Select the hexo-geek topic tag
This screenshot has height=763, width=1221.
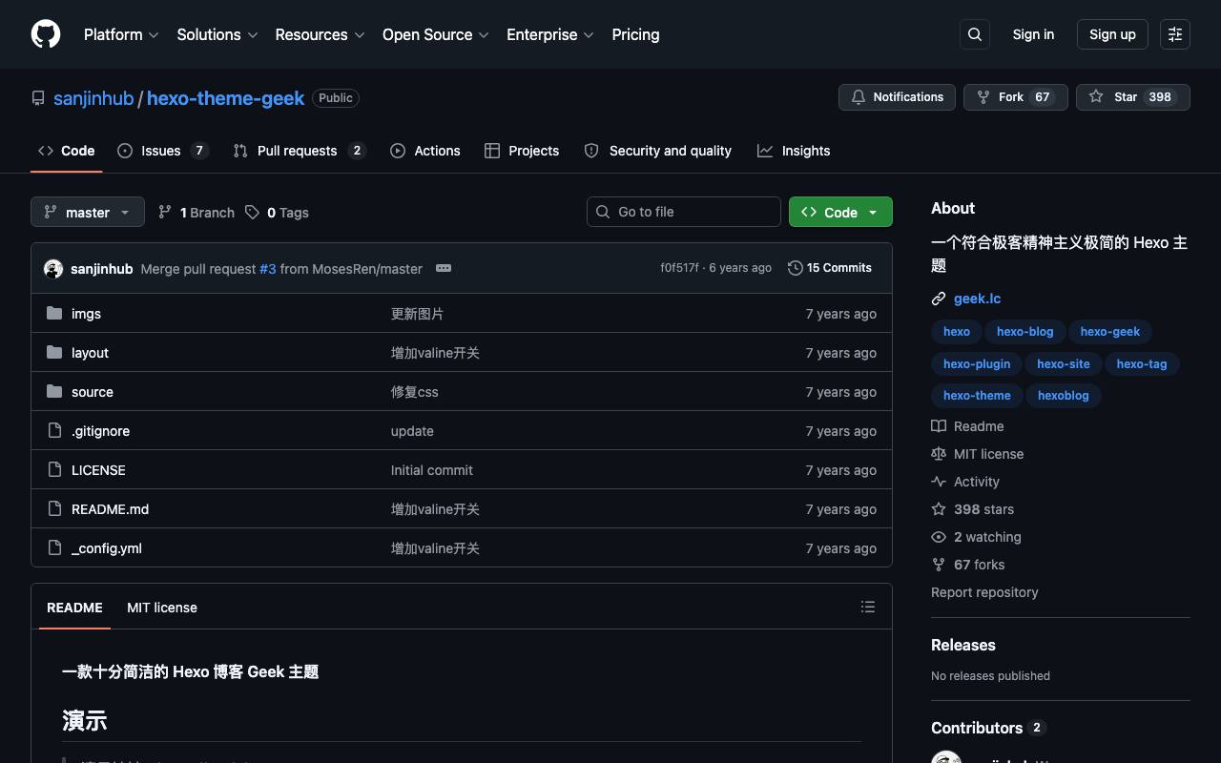(1110, 332)
